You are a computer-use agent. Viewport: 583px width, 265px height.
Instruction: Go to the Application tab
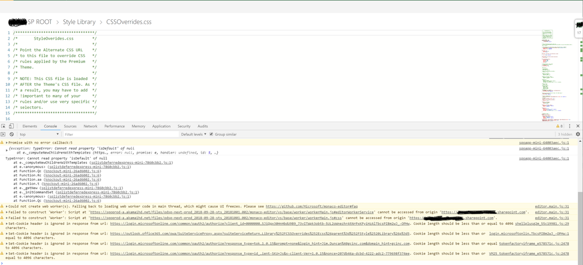[161, 126]
